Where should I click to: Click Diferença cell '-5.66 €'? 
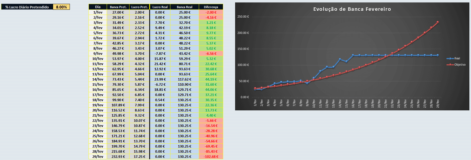(x=211, y=120)
